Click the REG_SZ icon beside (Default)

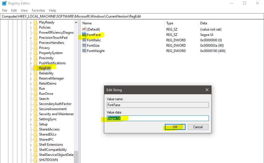(x=84, y=29)
